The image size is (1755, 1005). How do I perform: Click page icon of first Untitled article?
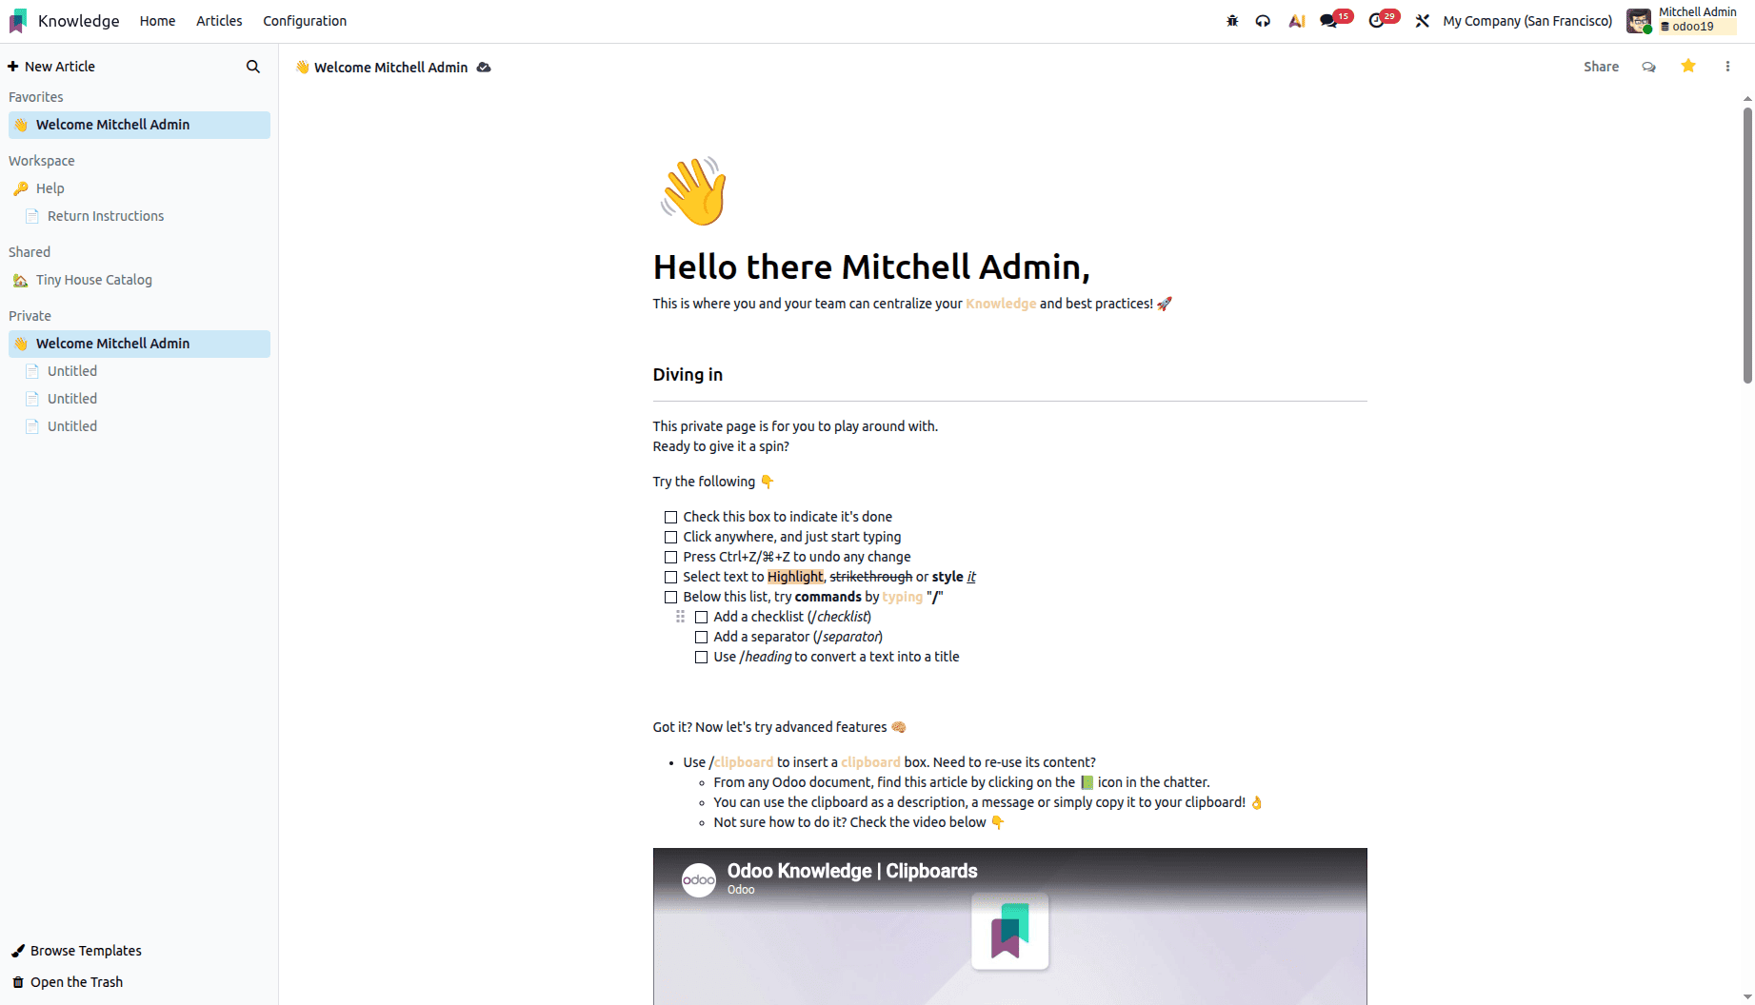click(32, 371)
